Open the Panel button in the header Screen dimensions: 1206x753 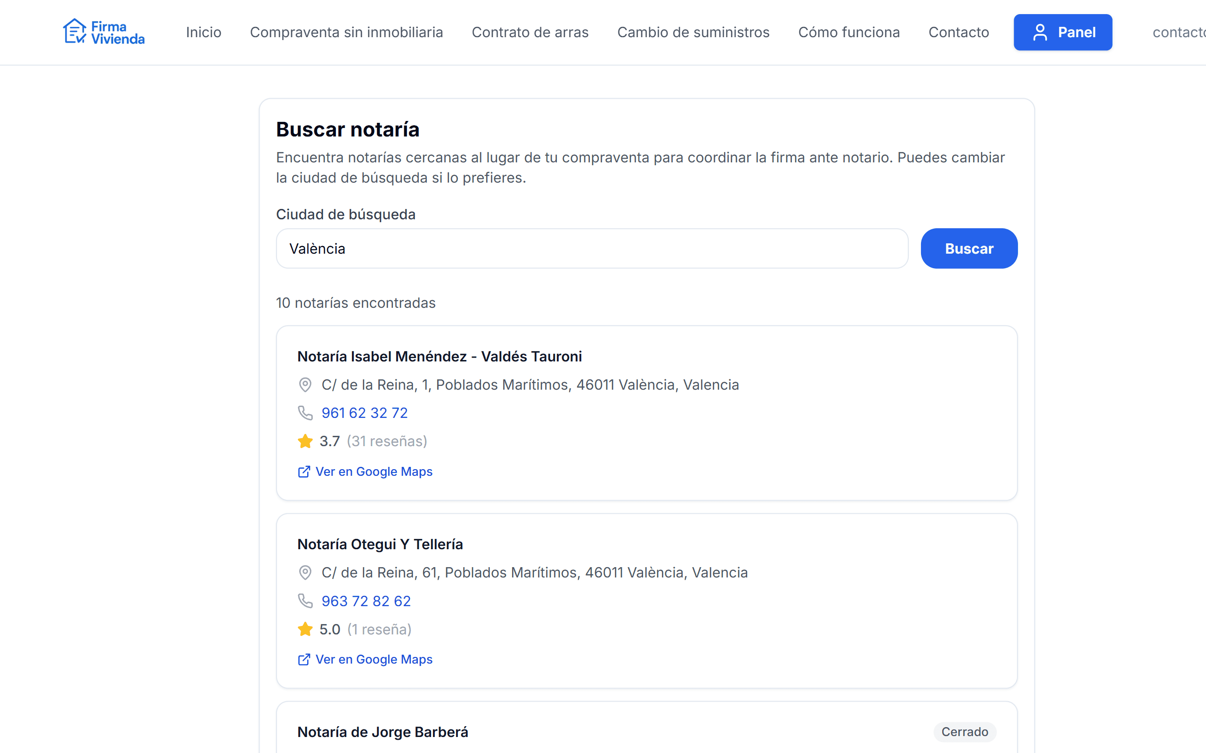[1063, 32]
